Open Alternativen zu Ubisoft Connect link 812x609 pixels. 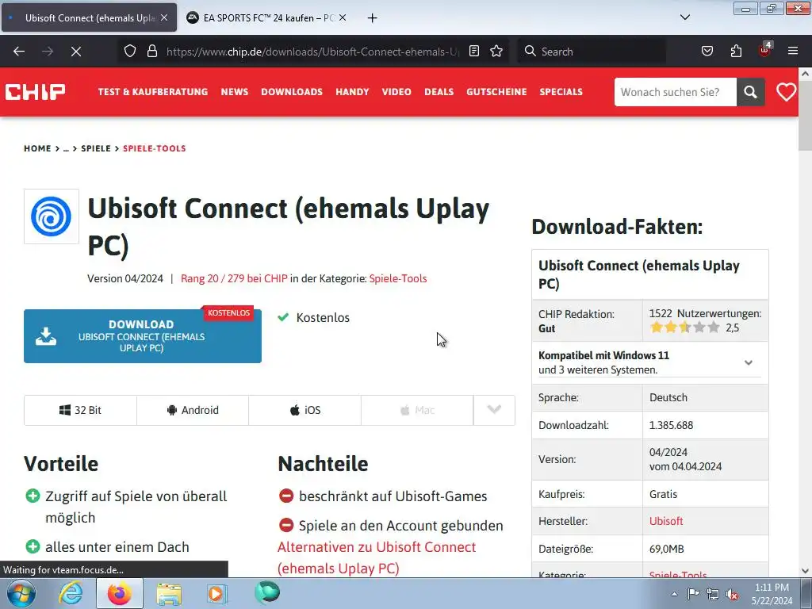377,557
